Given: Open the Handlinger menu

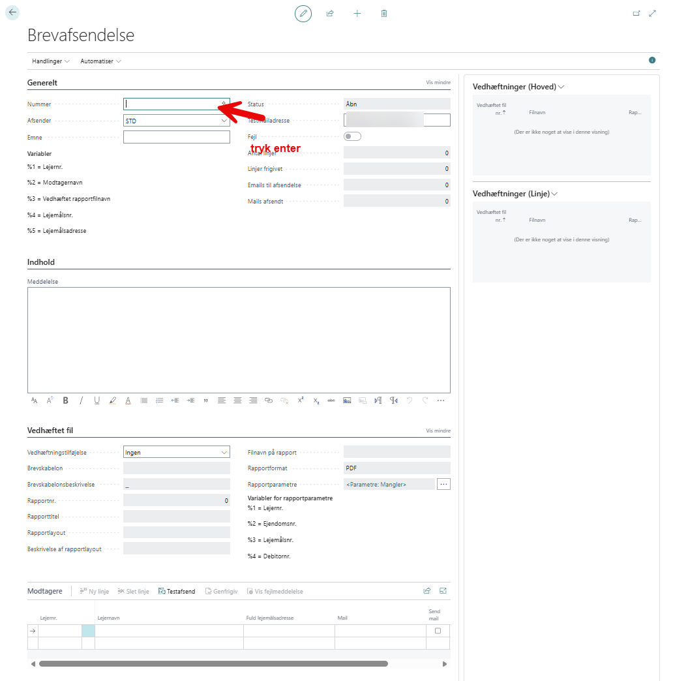Looking at the screenshot, I should tap(50, 61).
